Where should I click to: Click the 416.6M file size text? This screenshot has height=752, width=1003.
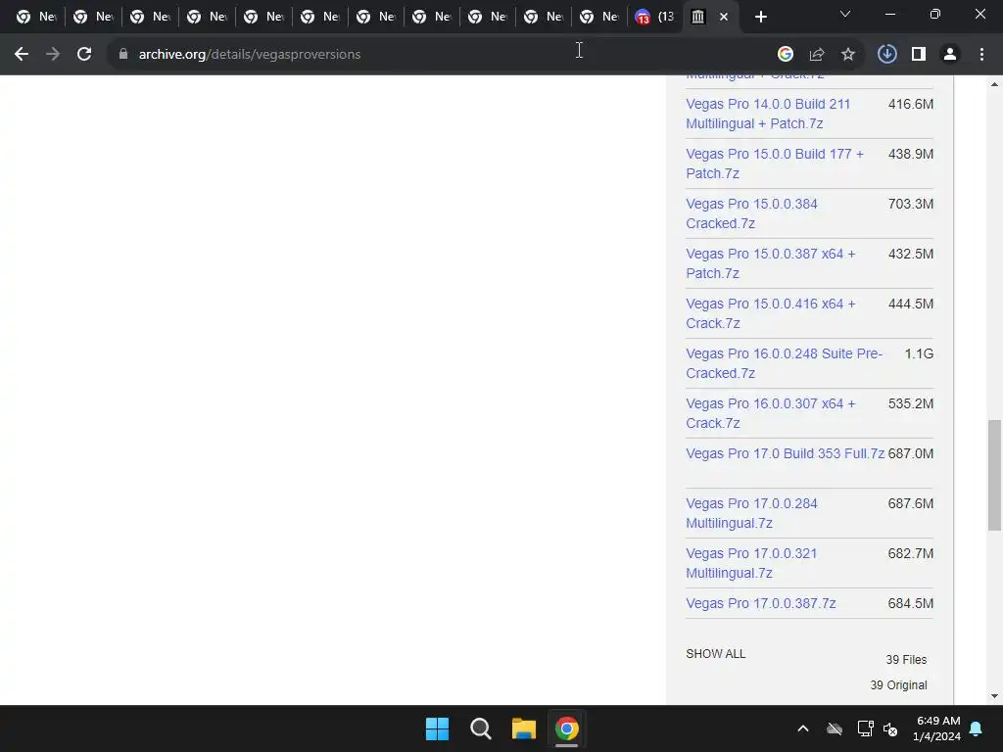910,104
